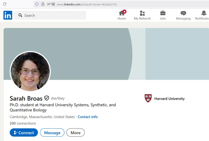
Task: Go to the Home feed icon
Action: 122,13
